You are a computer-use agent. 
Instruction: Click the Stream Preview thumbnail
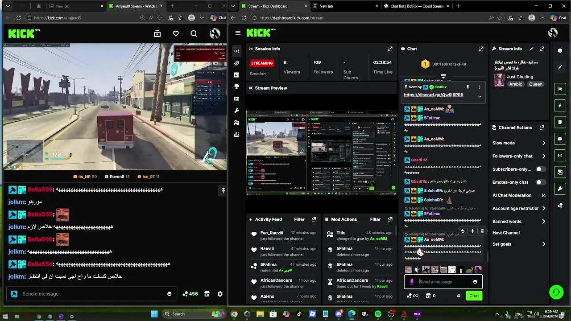[x=322, y=152]
